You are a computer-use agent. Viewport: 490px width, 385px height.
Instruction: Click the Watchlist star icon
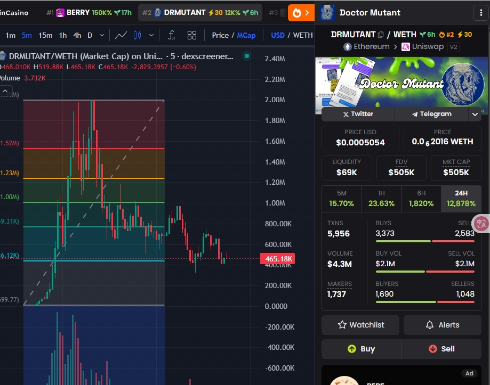tap(342, 325)
